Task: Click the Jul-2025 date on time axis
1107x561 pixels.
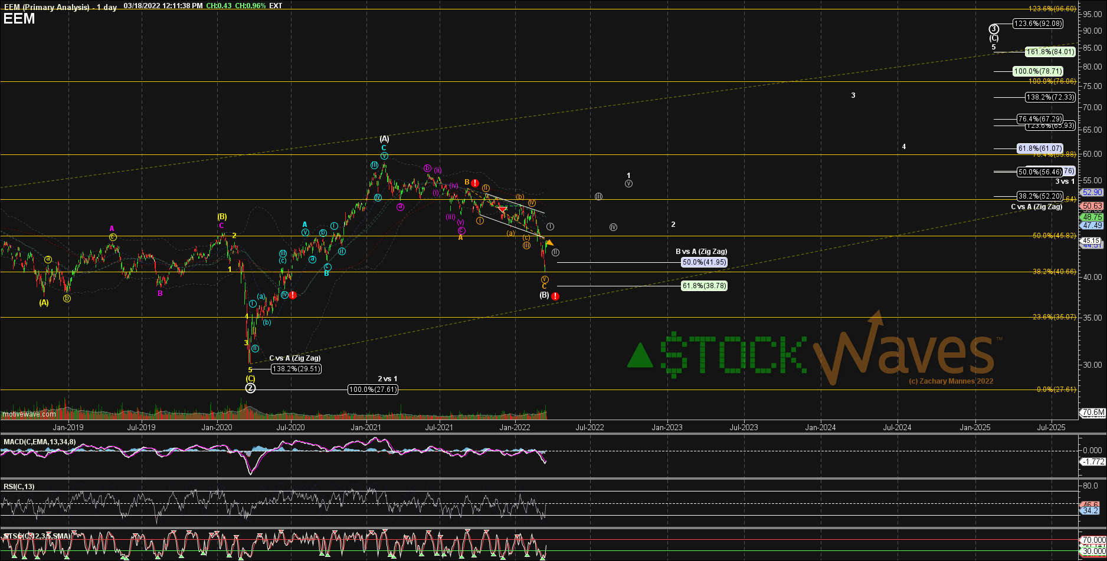Action: coord(1051,427)
